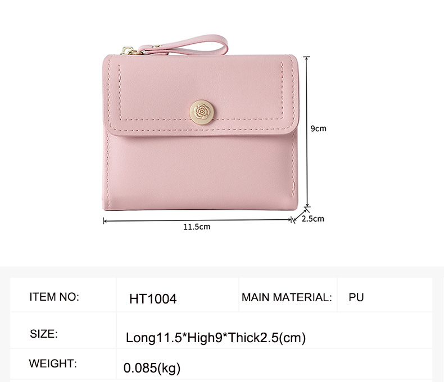Click the pink wrist strap loop
This screenshot has height=382, width=444.
184,45
